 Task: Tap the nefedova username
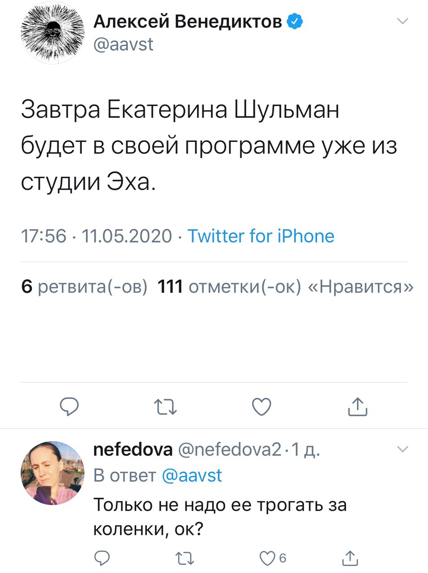click(x=133, y=449)
